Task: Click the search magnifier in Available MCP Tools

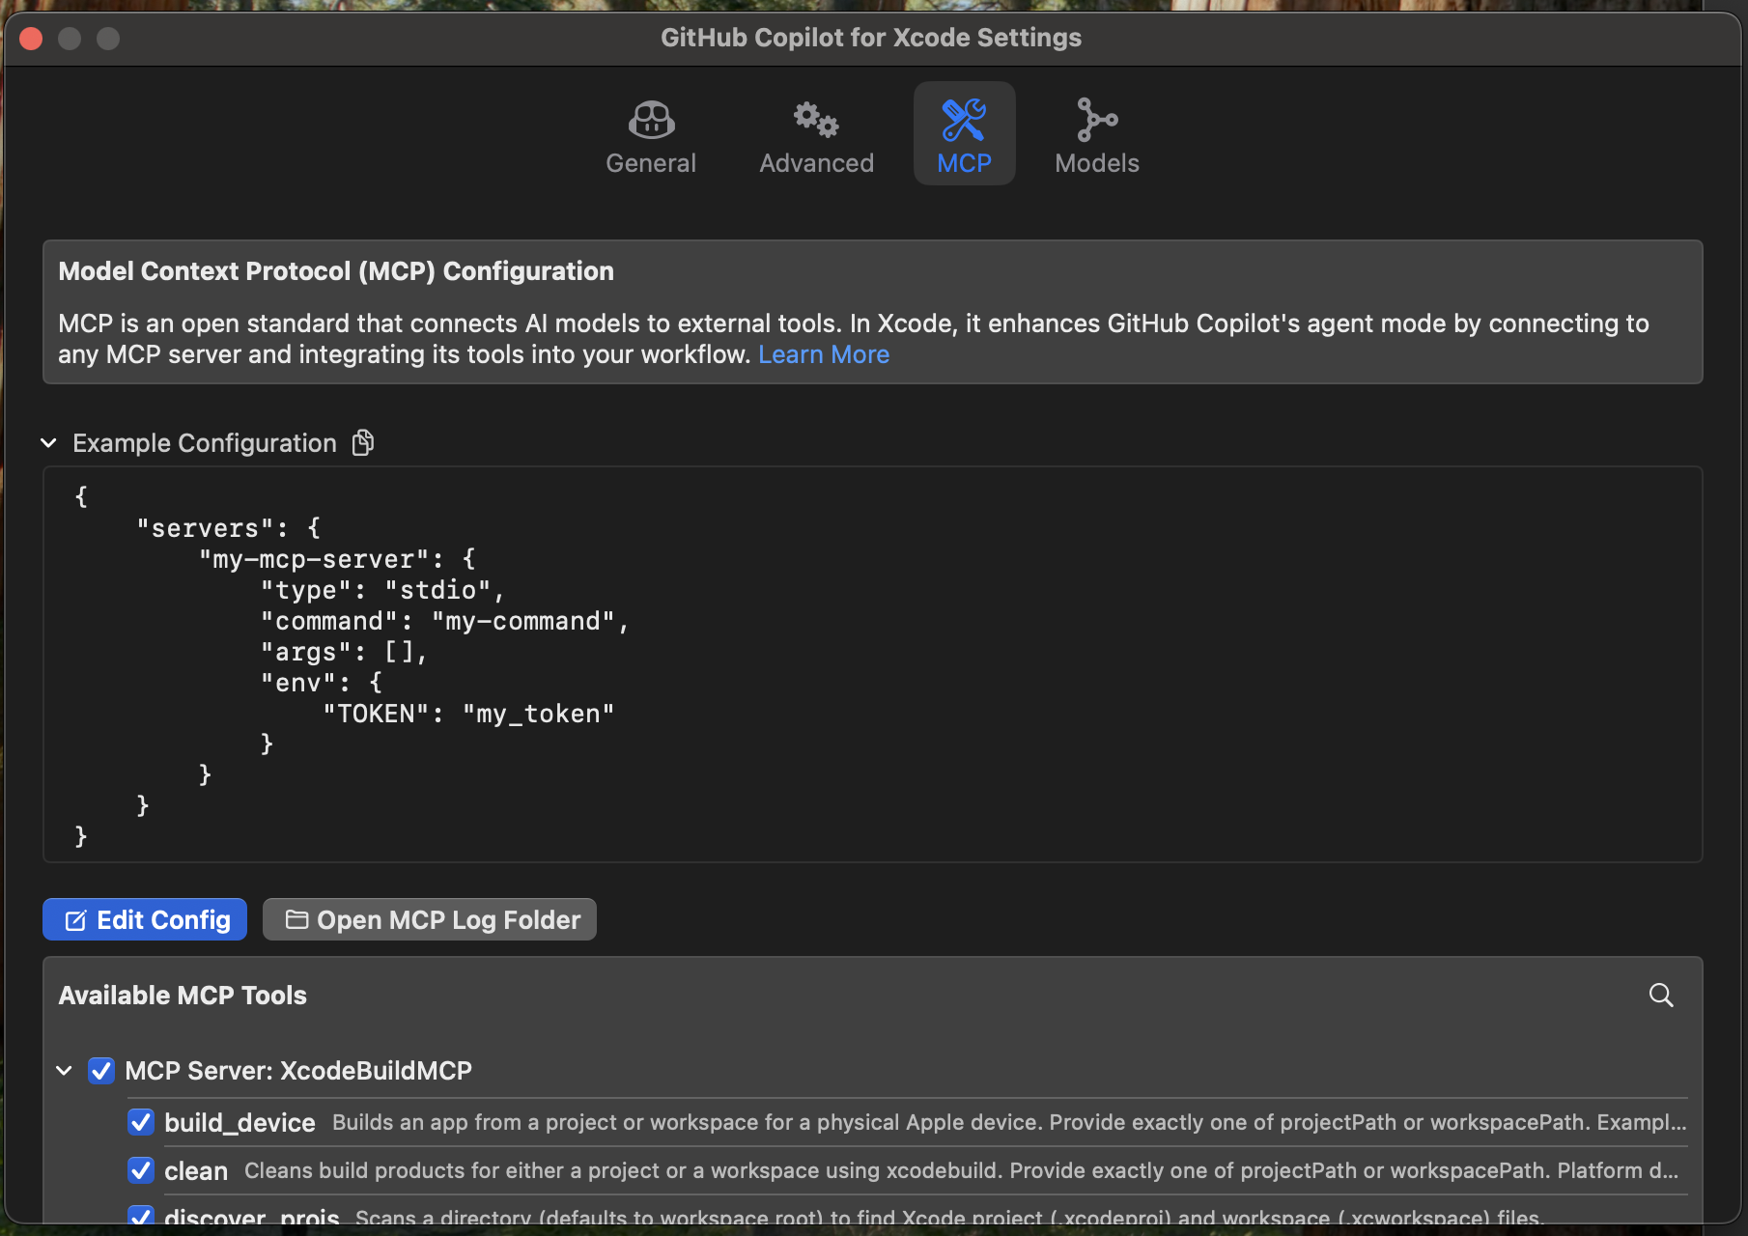Action: [x=1660, y=996]
